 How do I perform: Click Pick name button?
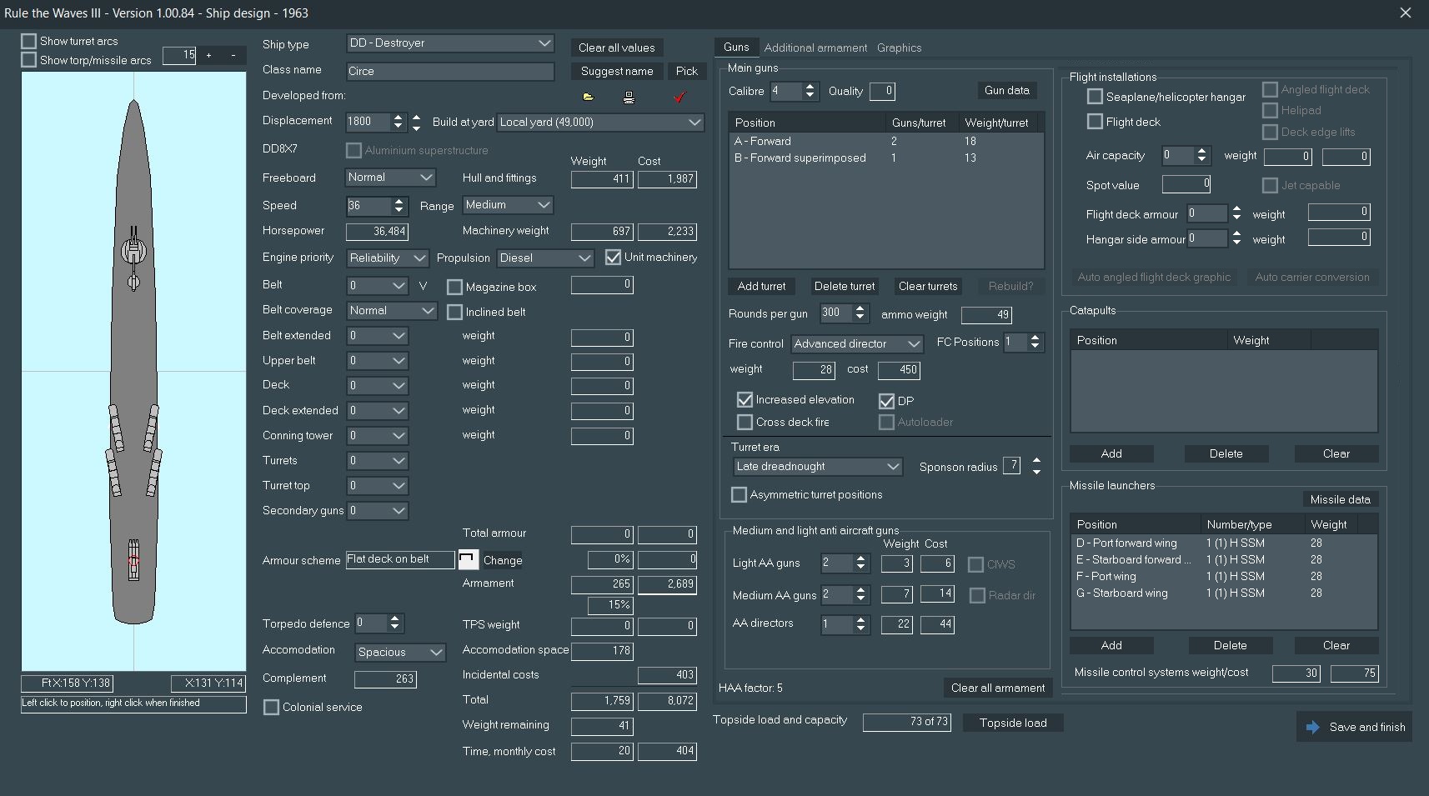coord(687,71)
